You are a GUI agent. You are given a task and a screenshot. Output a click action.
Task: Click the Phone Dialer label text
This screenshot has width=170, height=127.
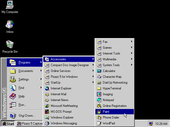tap(111, 117)
